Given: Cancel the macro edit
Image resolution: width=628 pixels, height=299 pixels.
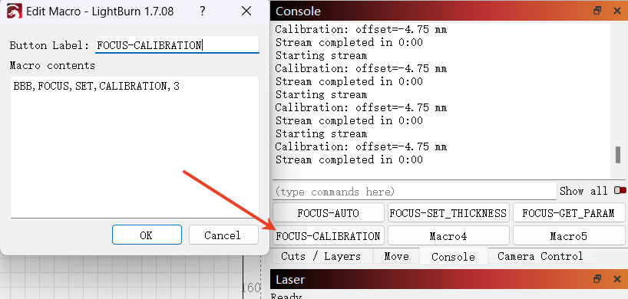Looking at the screenshot, I should coord(223,235).
